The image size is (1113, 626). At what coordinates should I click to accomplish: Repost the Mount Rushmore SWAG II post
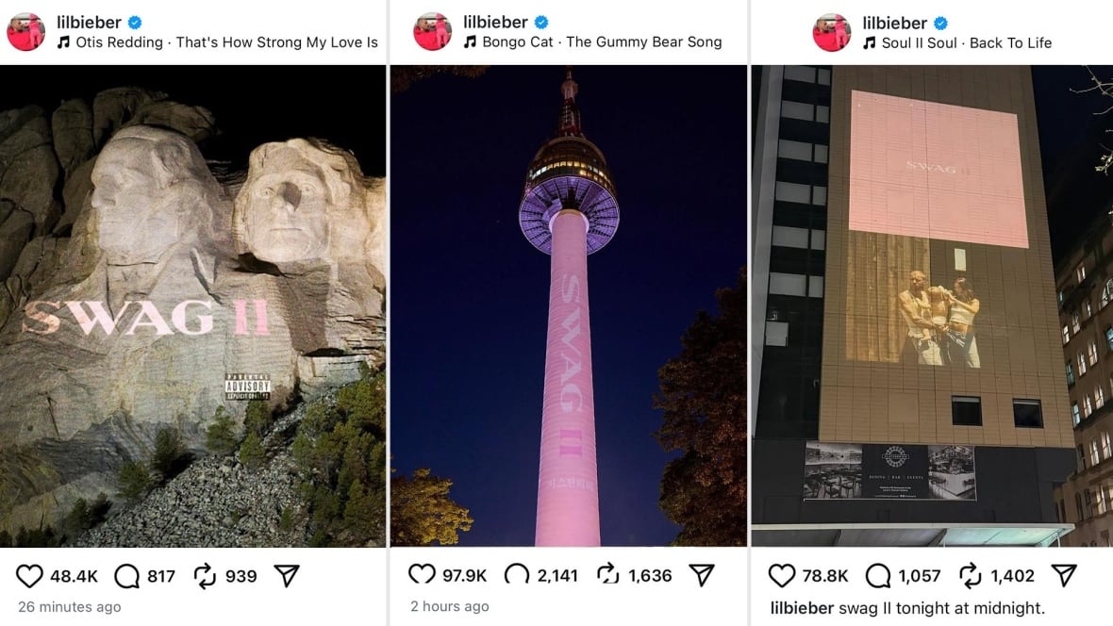click(x=205, y=576)
